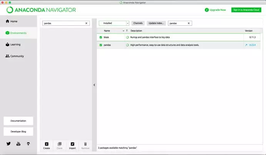
Task: Click Sign in to Anaconda Cloud
Action: click(246, 10)
